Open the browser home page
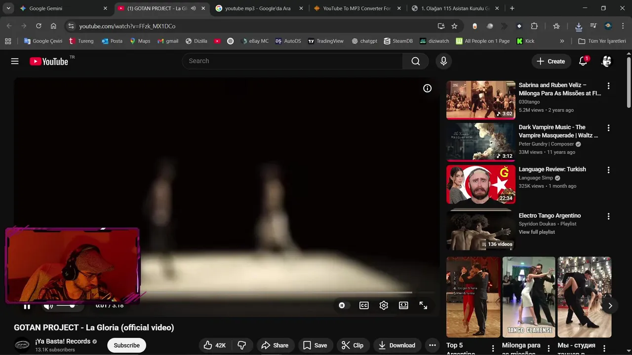The width and height of the screenshot is (632, 355). pyautogui.click(x=53, y=26)
